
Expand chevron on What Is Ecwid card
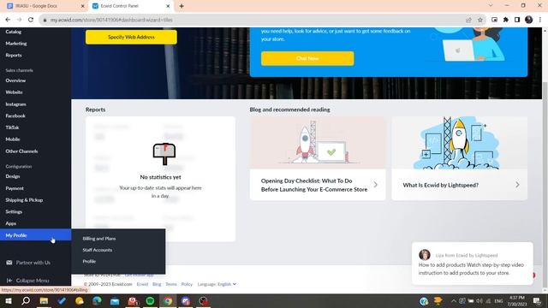517,185
